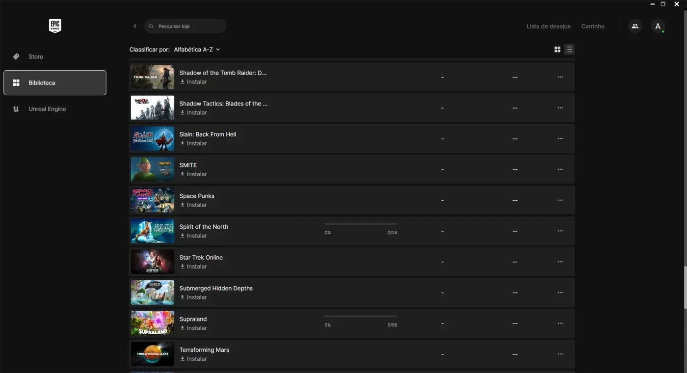
Task: Open the Lista de desejos link
Action: [x=549, y=26]
